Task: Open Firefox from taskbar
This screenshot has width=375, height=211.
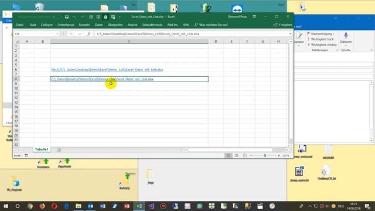Action: point(42,206)
